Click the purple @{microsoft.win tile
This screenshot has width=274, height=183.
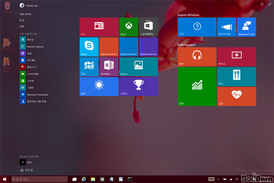tap(148, 47)
